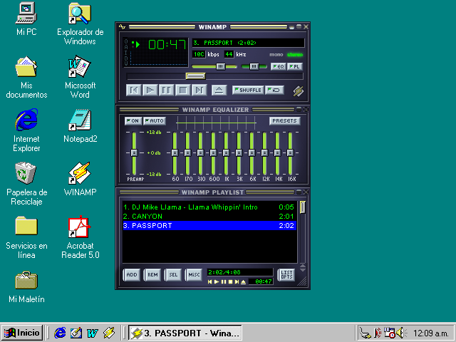Click the Winamp volume slider handle
The image size is (456, 342).
click(x=220, y=66)
